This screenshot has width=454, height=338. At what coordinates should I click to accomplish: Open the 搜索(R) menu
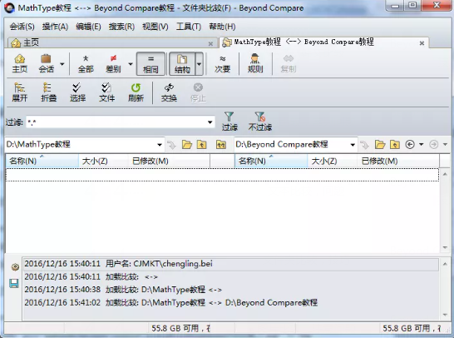click(121, 27)
